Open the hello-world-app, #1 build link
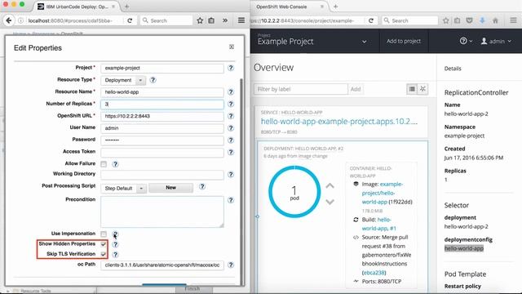 (379, 224)
